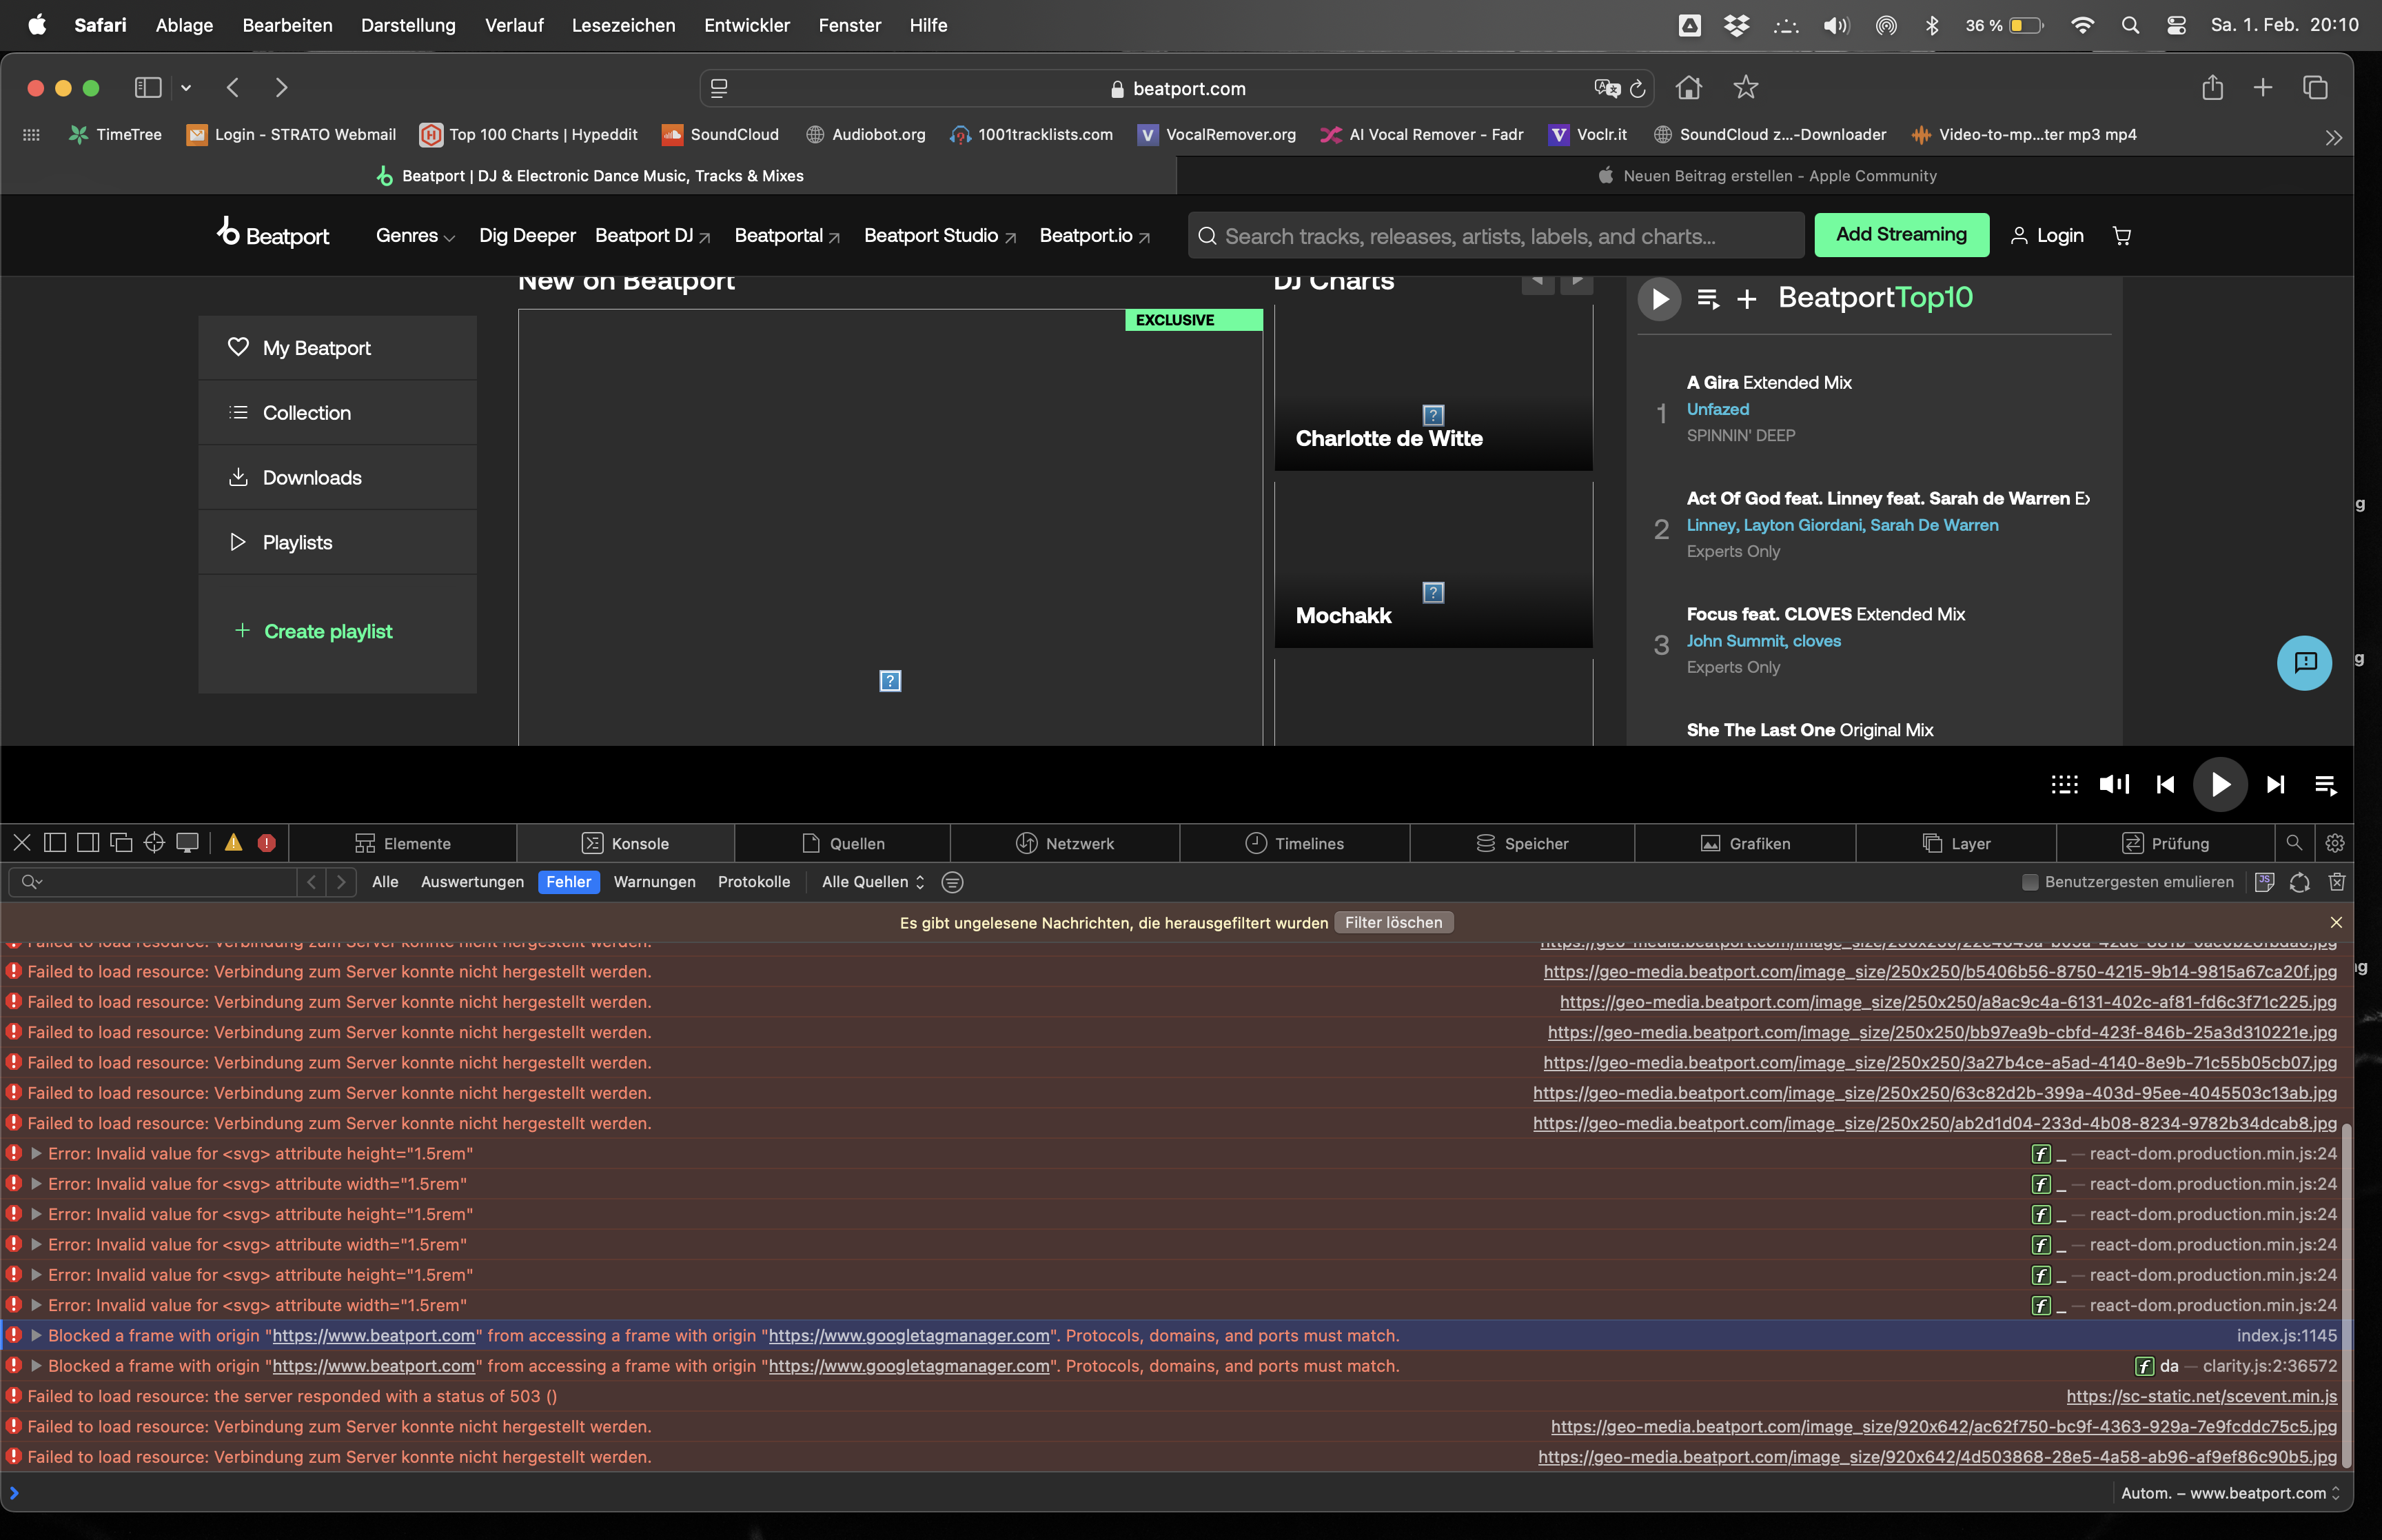Enable Benutzergesten emulieren checkbox
The image size is (2382, 1540).
click(x=2030, y=882)
